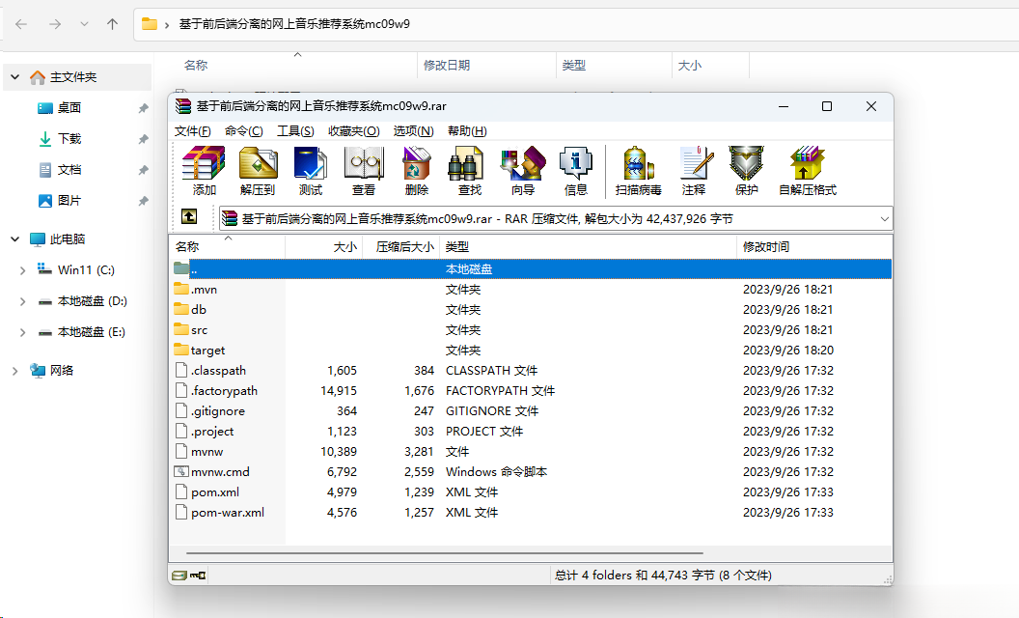The height and width of the screenshot is (618, 1019).
Task: Select the mvnw file row
Action: pyautogui.click(x=531, y=452)
